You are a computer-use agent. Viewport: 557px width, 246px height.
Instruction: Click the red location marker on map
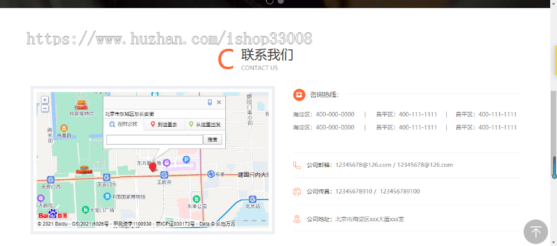coord(153,168)
